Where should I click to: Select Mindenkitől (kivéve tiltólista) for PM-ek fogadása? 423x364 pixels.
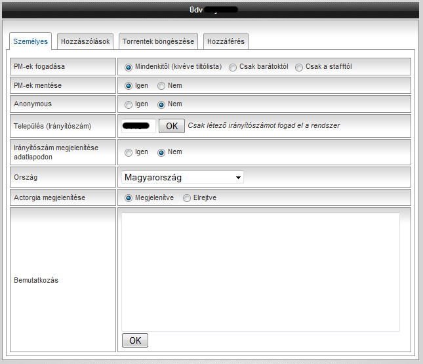pos(129,67)
